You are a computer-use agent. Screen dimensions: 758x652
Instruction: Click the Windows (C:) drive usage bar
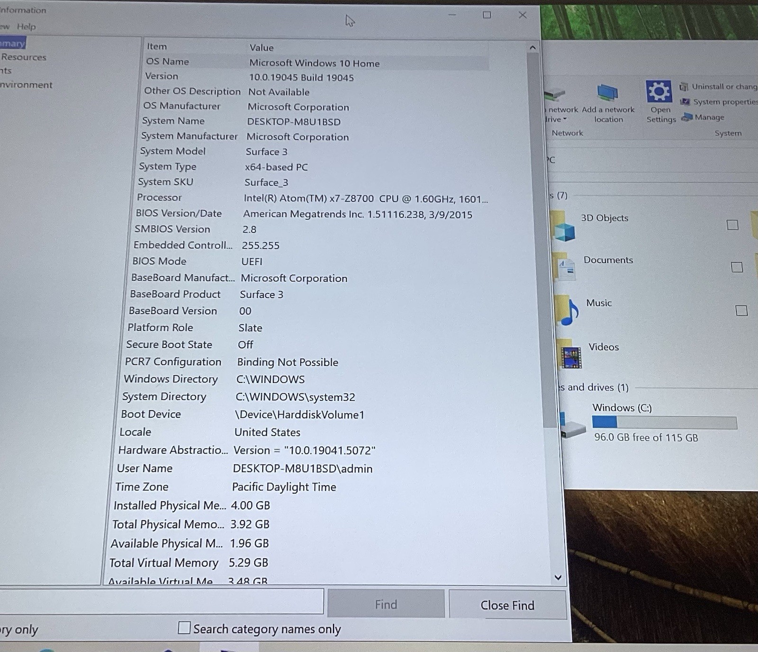click(664, 422)
